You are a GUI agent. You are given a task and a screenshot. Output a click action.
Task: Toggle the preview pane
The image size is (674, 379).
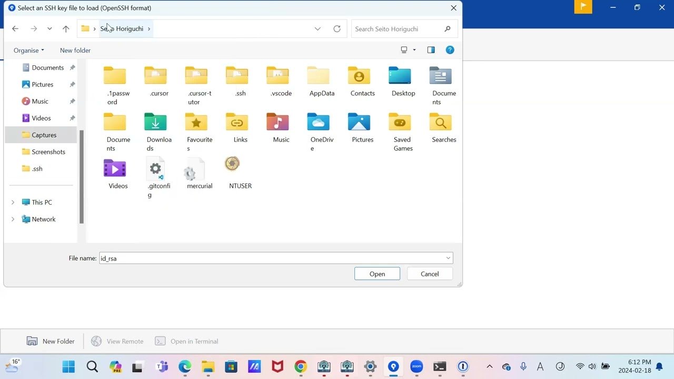tap(431, 50)
